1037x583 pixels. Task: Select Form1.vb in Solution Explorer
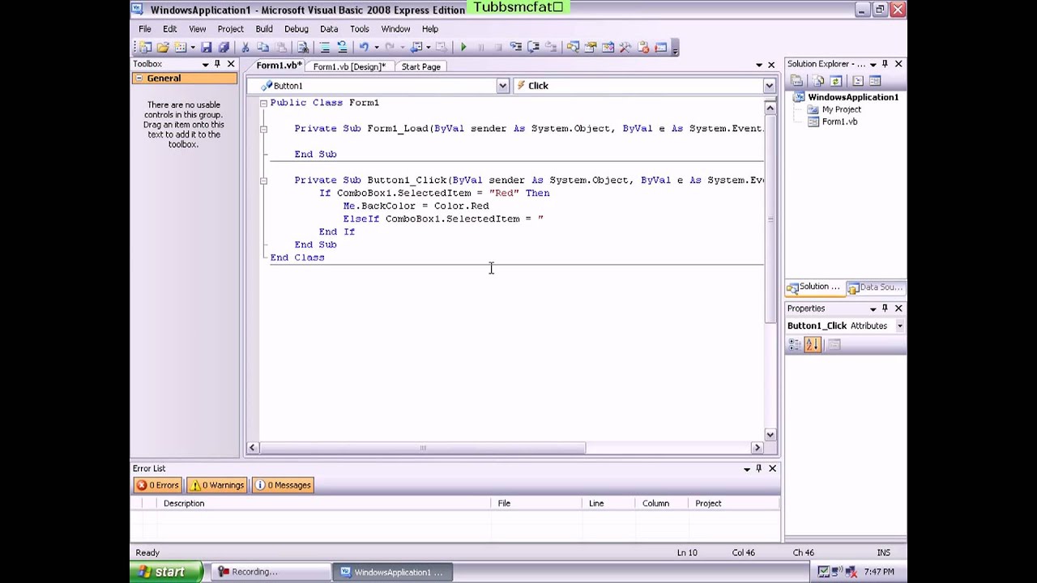(839, 121)
